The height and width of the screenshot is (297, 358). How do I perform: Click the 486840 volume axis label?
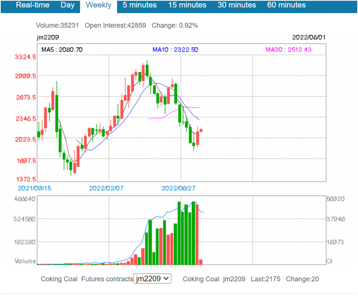[25, 199]
